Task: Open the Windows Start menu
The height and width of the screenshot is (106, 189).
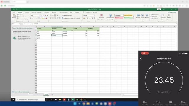Action: click(13, 100)
